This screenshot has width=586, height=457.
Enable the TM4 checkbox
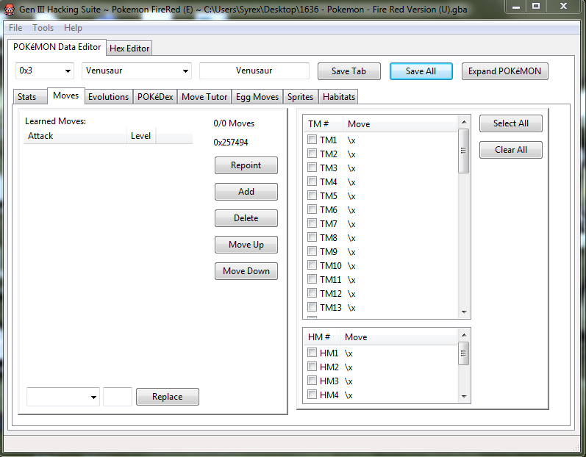coord(312,181)
